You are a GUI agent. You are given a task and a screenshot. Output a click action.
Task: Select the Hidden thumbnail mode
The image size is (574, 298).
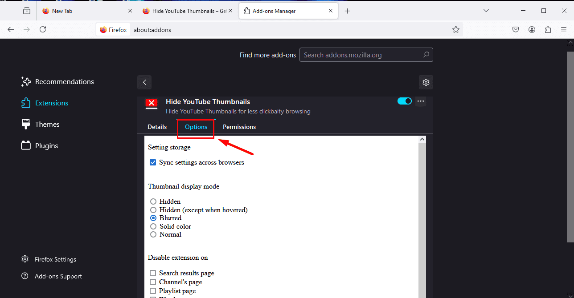pos(153,201)
